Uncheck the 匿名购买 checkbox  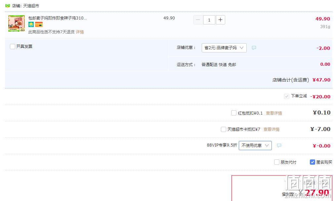[x=312, y=162]
